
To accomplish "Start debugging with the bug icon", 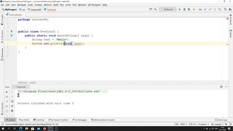I will point(185,9).
